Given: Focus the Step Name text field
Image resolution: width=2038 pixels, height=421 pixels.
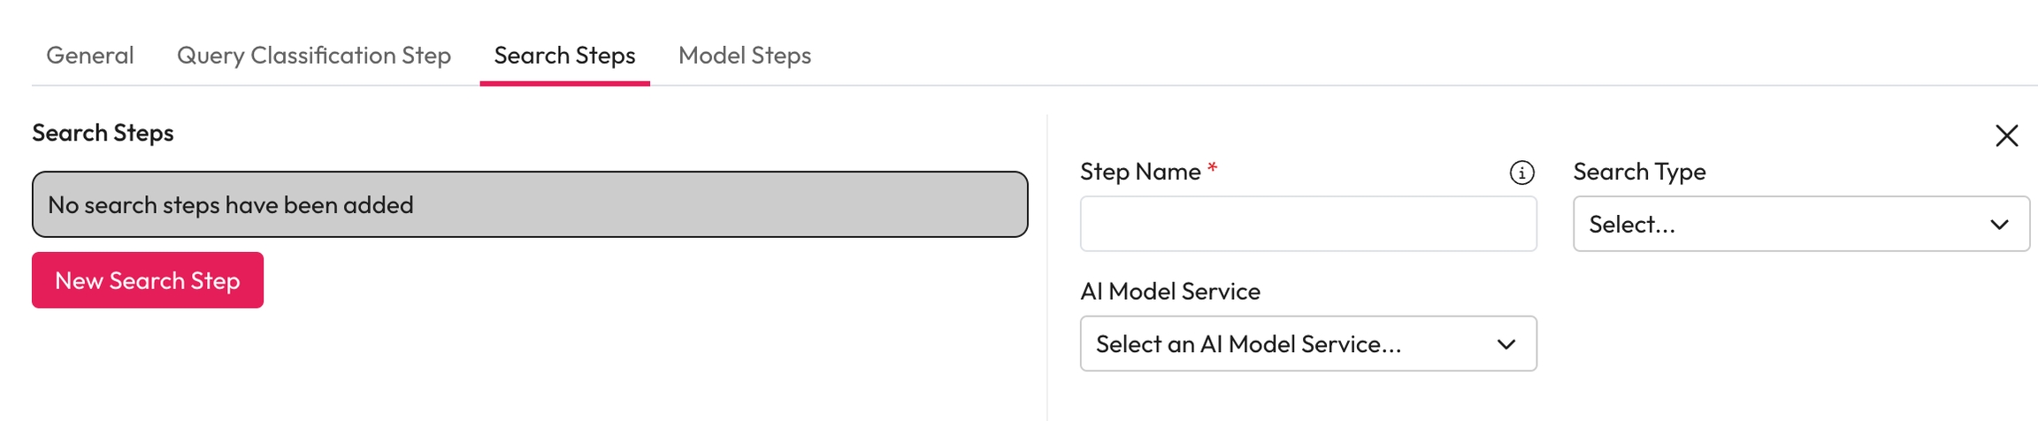Looking at the screenshot, I should [x=1307, y=224].
